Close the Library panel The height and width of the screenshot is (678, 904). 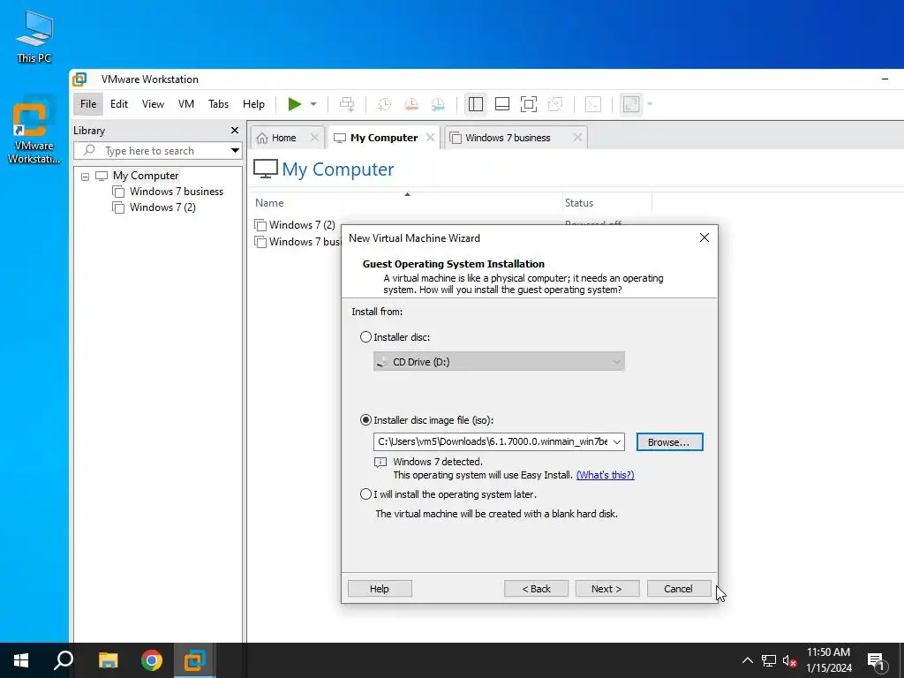coord(235,131)
